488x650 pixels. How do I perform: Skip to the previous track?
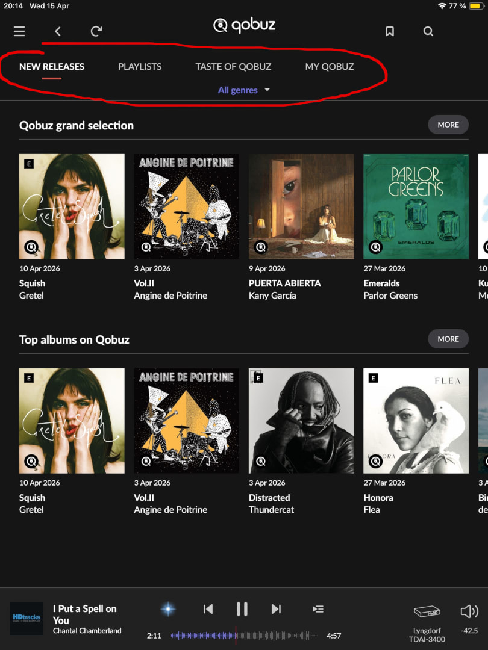[208, 608]
